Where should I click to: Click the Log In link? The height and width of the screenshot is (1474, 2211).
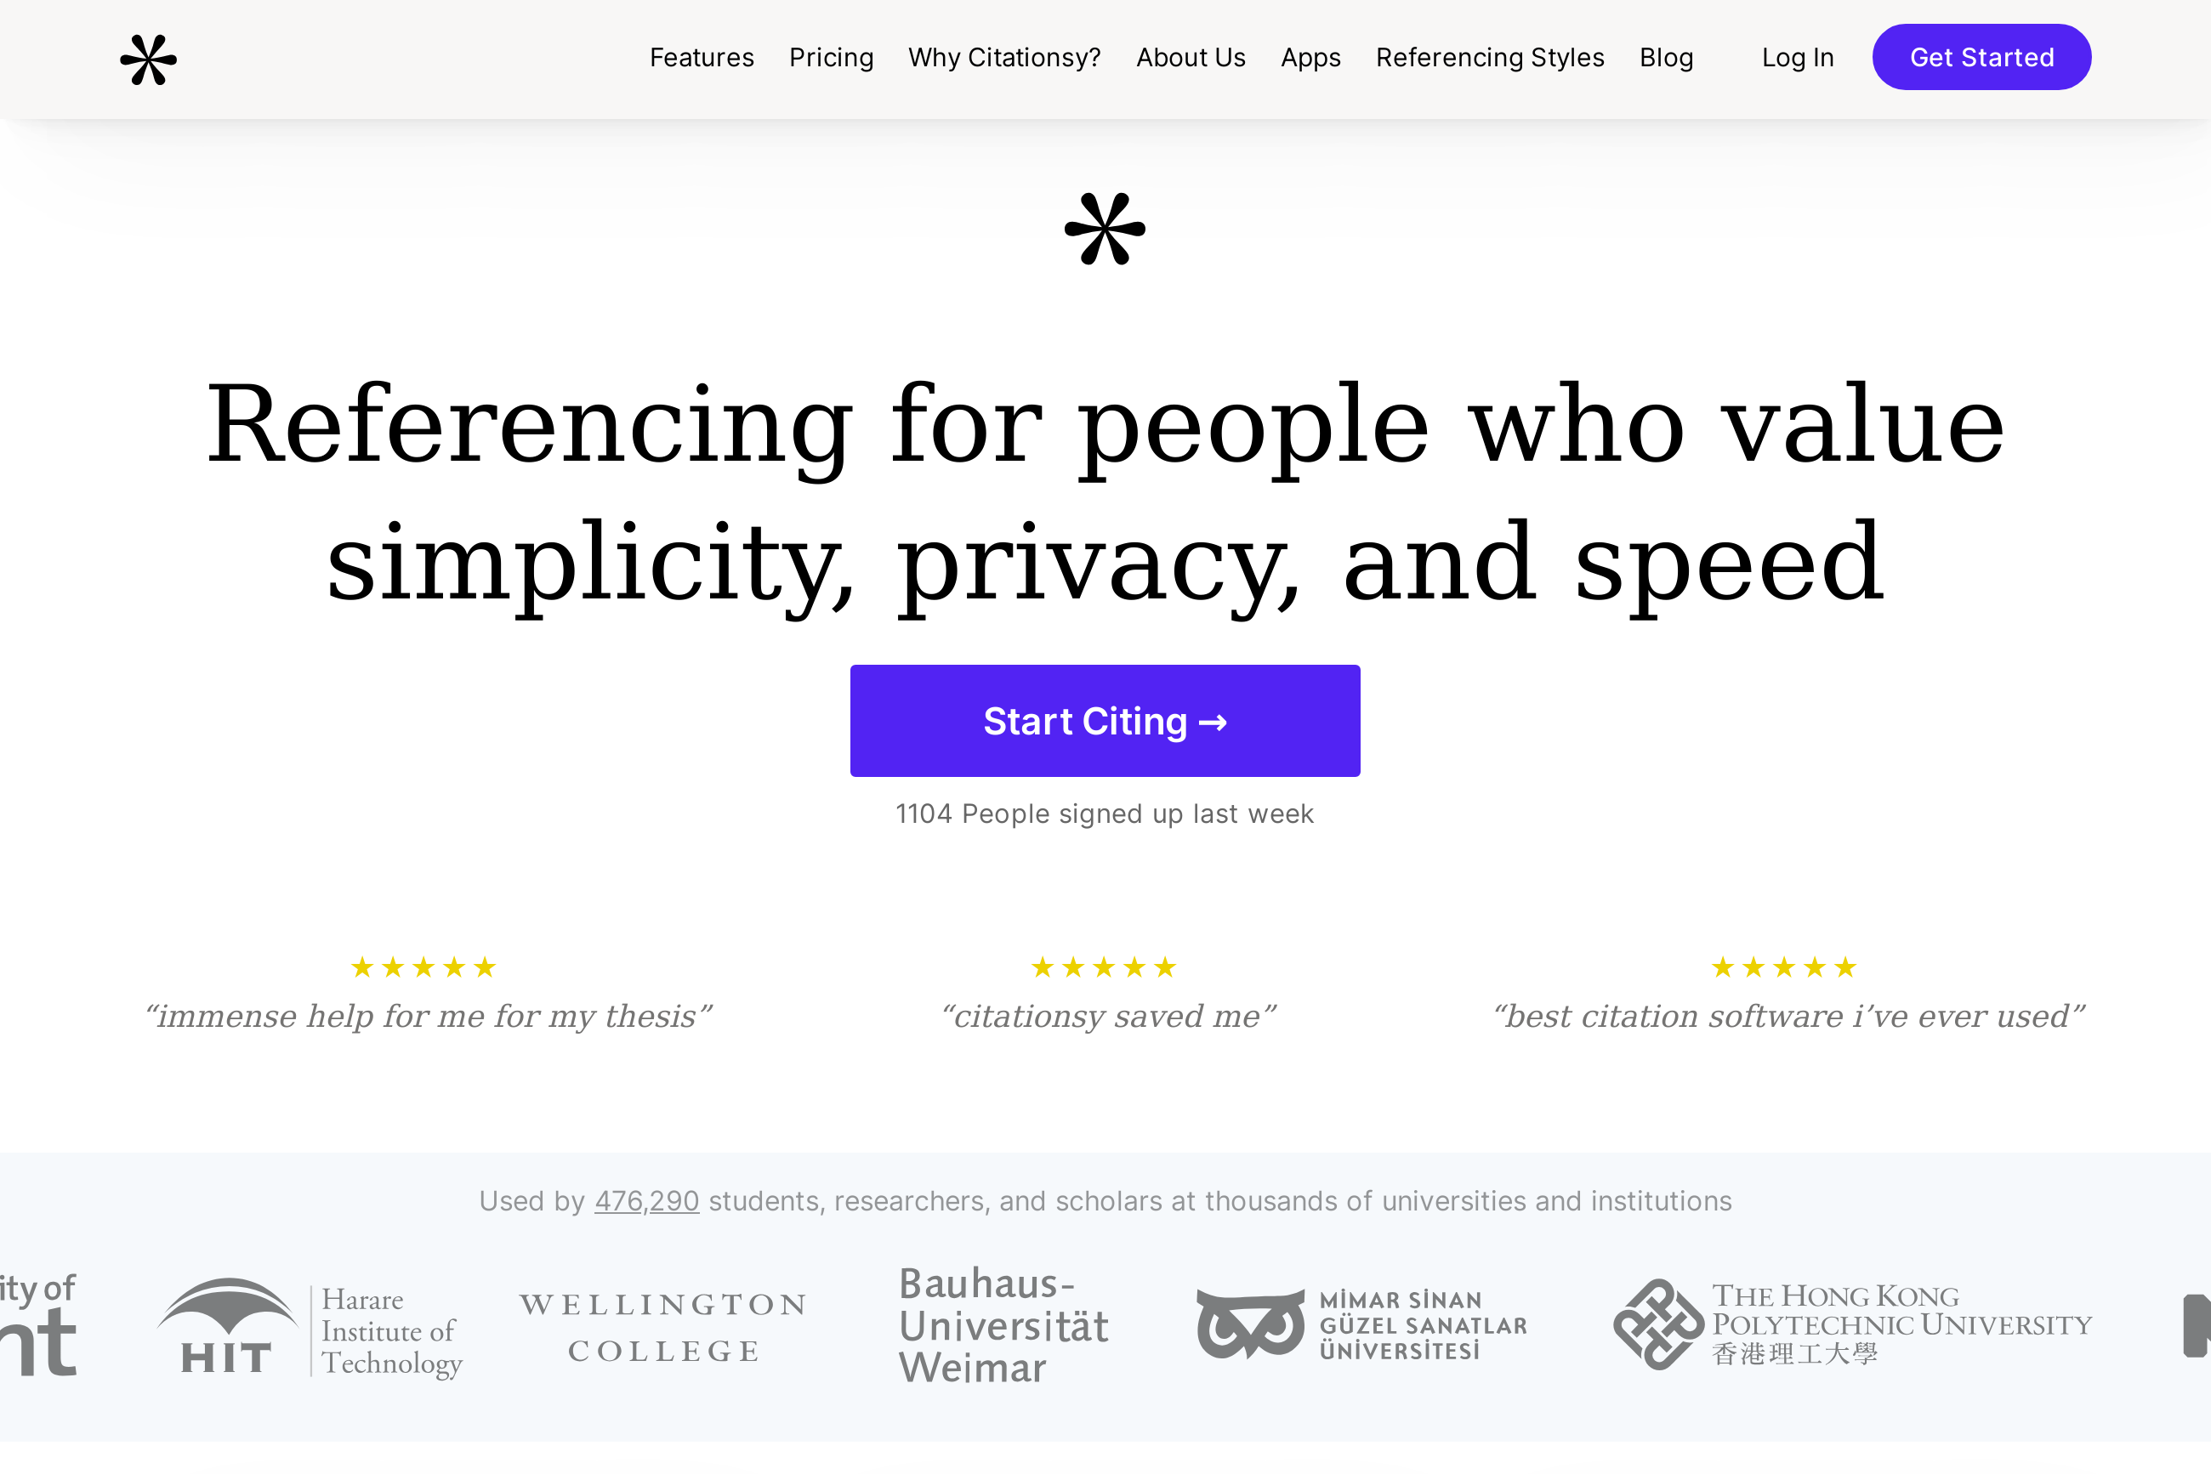1797,57
